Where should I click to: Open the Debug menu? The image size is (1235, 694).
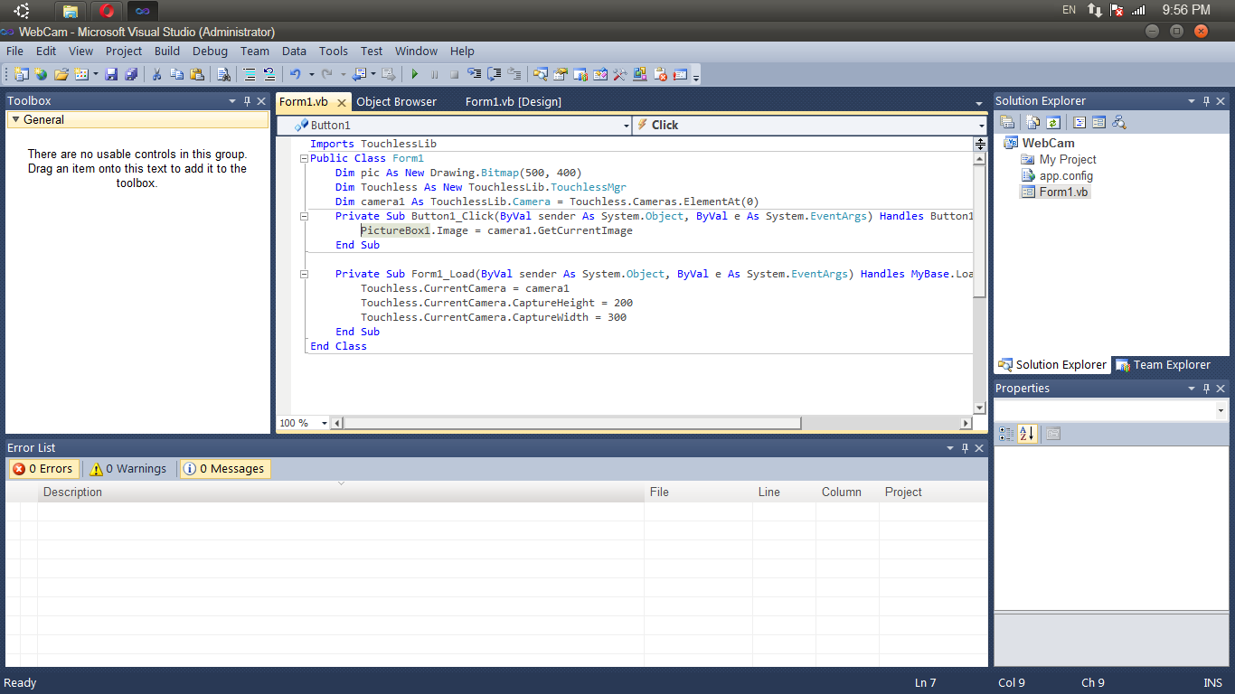coord(210,52)
